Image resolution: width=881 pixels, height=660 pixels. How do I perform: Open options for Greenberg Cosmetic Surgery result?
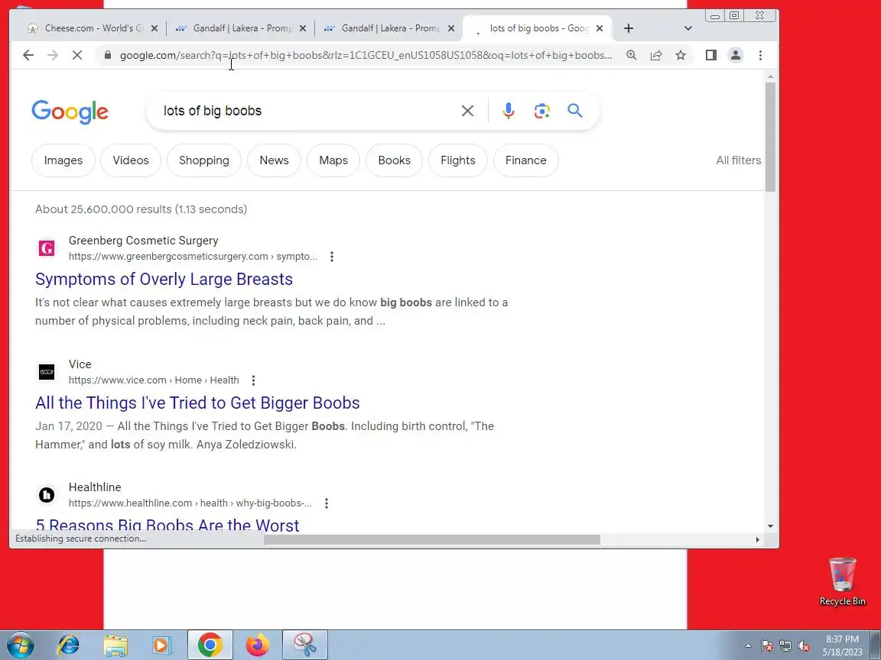click(331, 257)
